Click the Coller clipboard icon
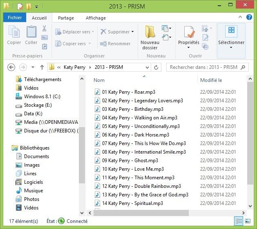This screenshot has width=257, height=229. tap(31, 31)
